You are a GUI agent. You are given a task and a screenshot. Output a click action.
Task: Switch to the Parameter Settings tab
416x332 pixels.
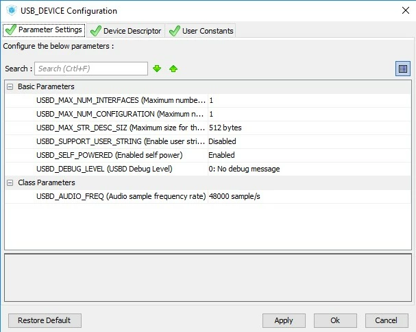44,29
